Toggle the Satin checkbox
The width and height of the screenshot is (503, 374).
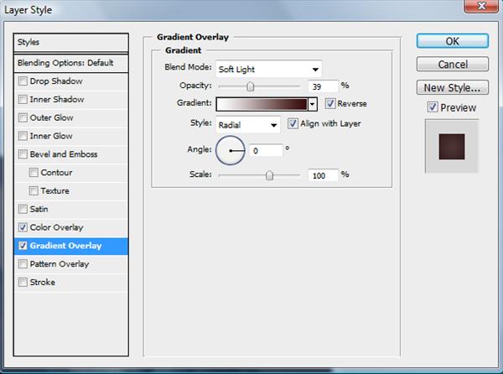click(23, 209)
